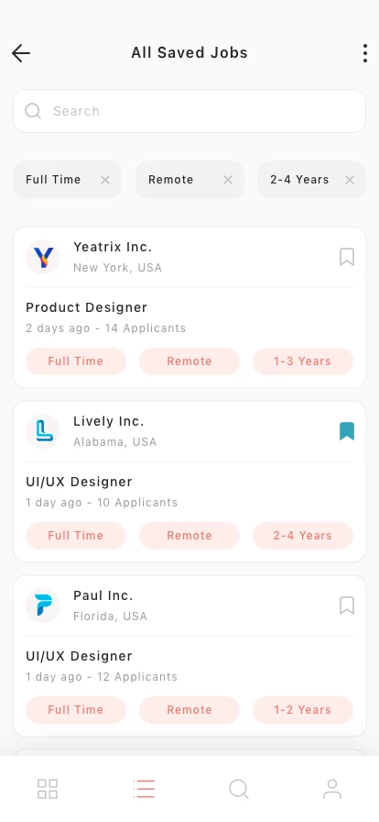
Task: Open the Paul Inc. company logo
Action: (x=43, y=605)
